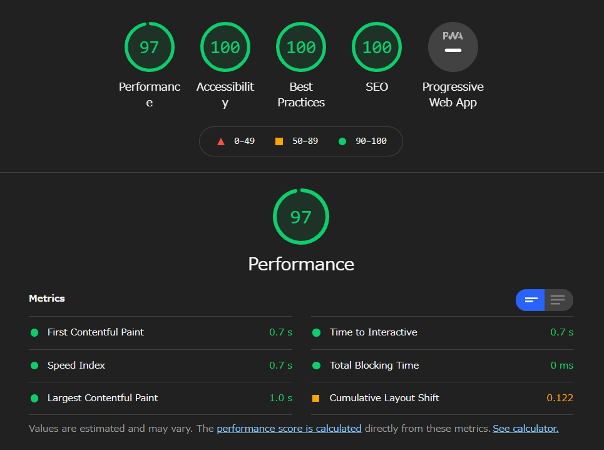Expand the Speed Index metric row

click(x=76, y=366)
